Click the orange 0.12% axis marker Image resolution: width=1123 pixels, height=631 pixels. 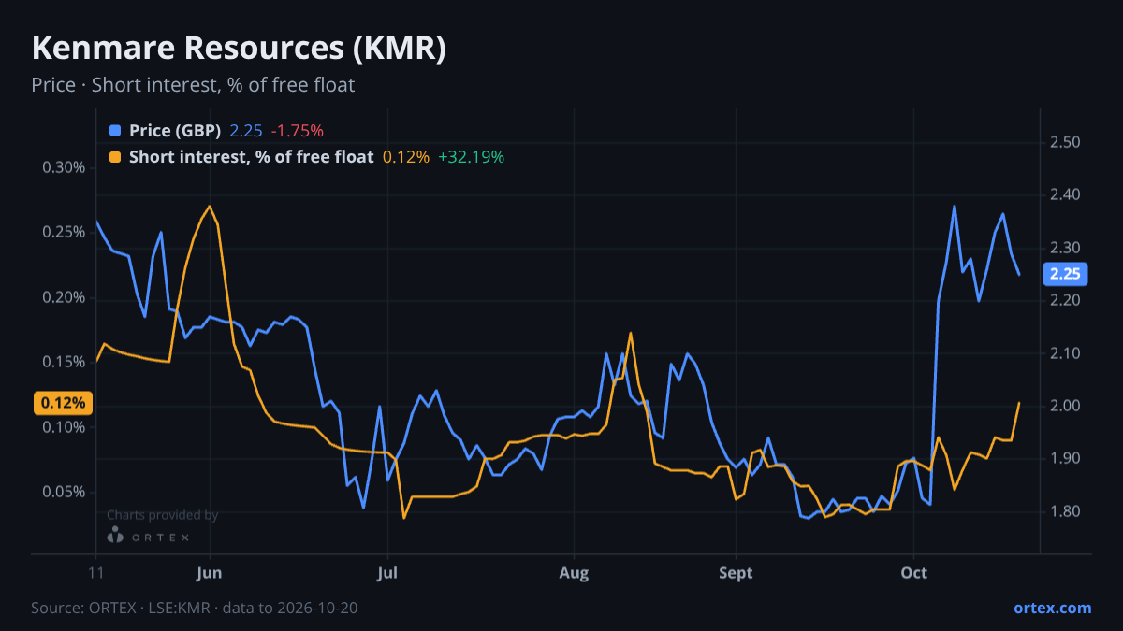(64, 403)
